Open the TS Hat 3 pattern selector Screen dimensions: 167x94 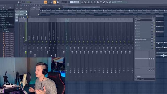click(74, 2)
